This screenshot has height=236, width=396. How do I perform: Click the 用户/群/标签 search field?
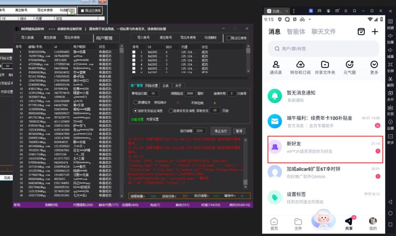coord(323,49)
